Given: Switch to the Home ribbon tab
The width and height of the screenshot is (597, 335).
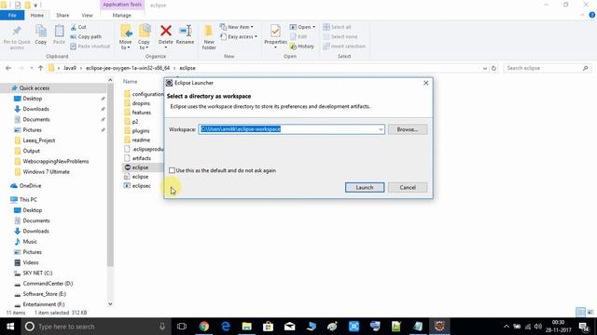Looking at the screenshot, I should click(37, 15).
